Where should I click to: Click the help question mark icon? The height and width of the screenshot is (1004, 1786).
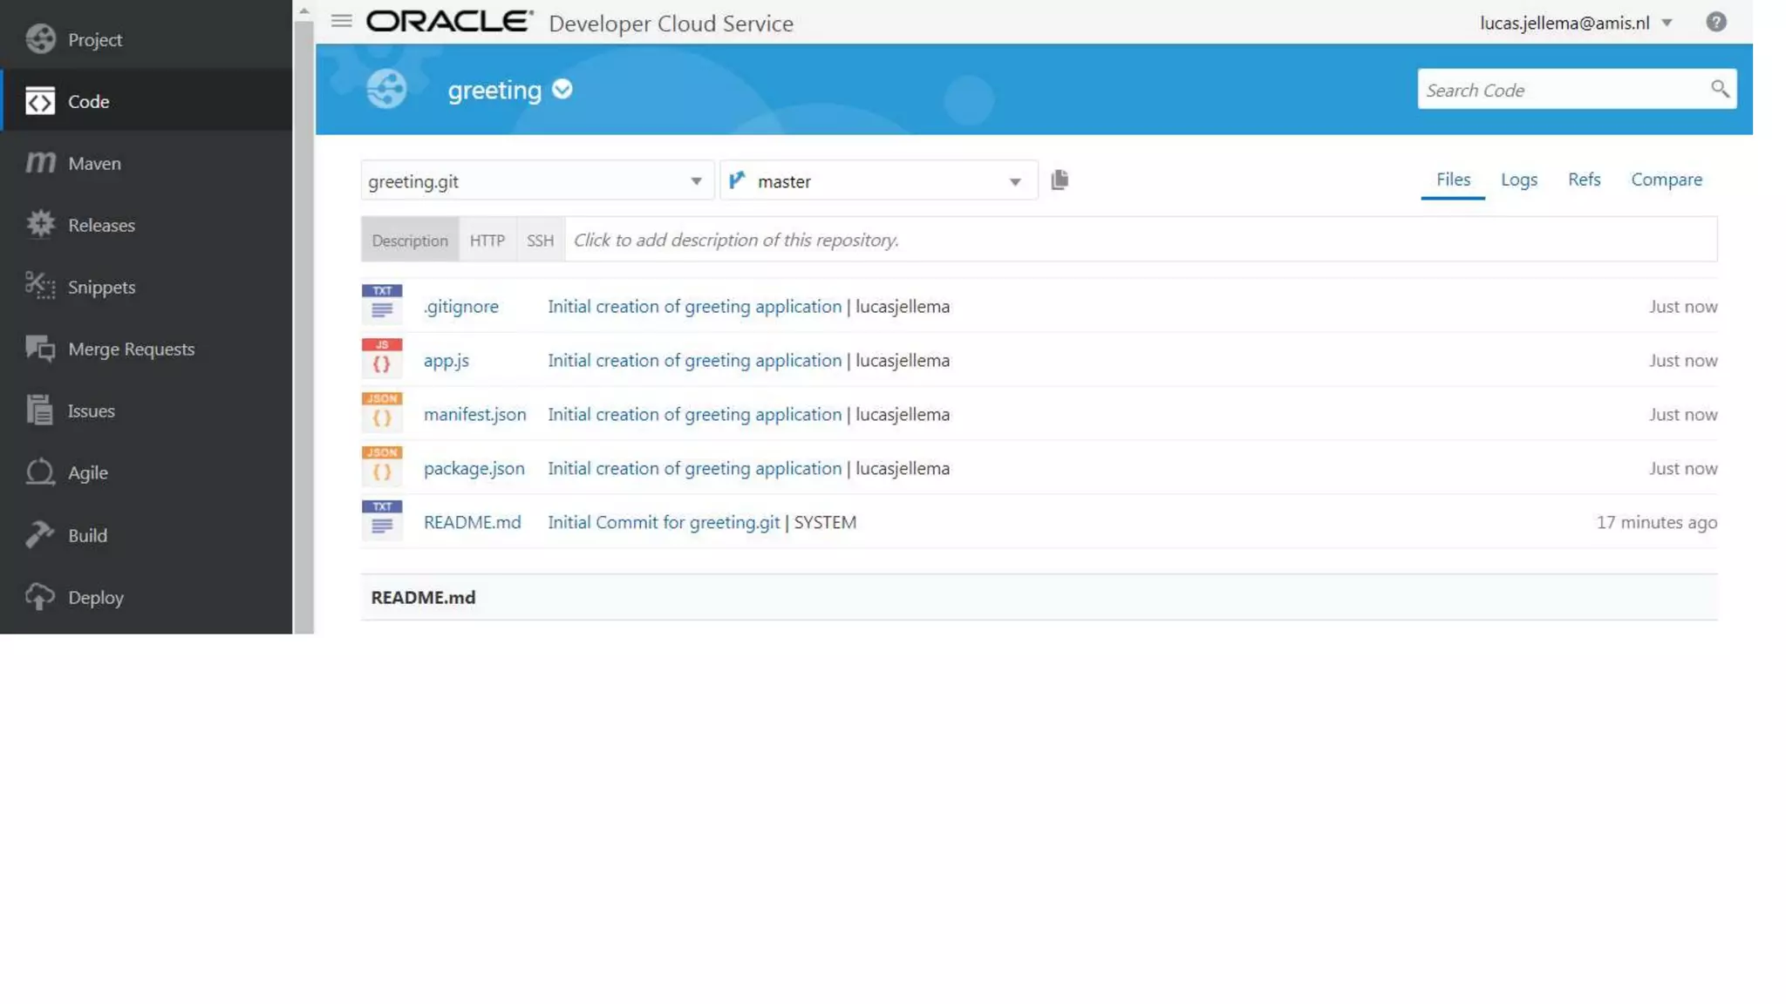pos(1715,22)
